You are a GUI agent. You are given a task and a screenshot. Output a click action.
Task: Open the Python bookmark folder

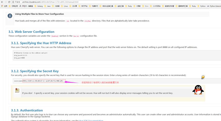point(201,6)
